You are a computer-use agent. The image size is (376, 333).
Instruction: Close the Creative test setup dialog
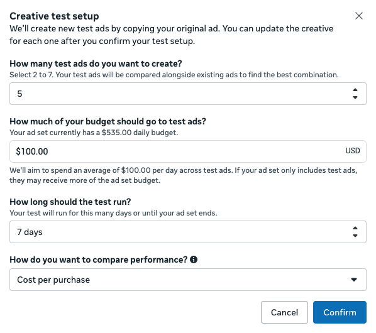(x=359, y=16)
